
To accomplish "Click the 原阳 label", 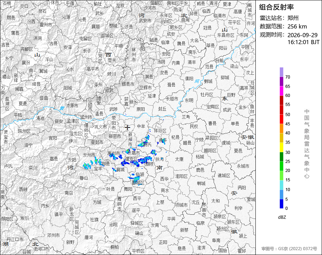I will [x=140, y=109].
